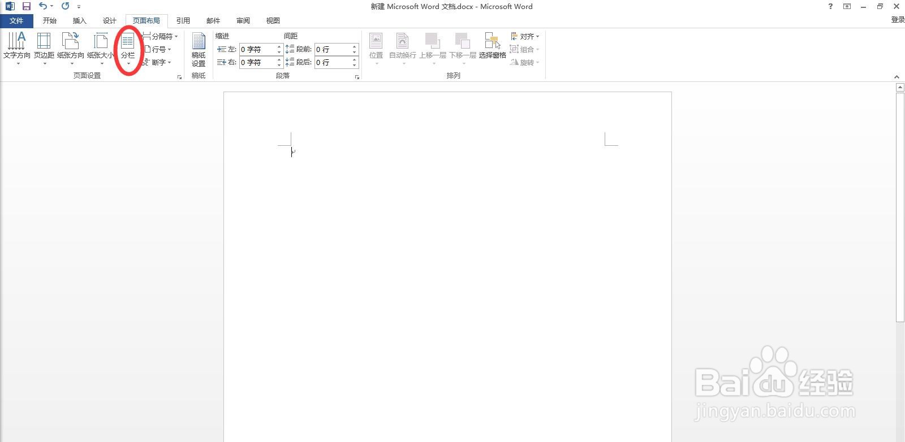Screen dimensions: 905x442
Task: Redo the last action
Action: 65,6
